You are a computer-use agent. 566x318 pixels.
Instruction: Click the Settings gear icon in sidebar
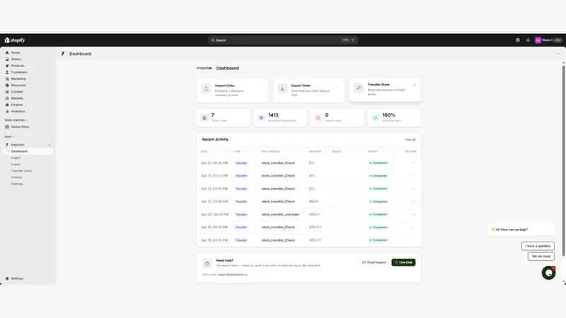[7, 278]
